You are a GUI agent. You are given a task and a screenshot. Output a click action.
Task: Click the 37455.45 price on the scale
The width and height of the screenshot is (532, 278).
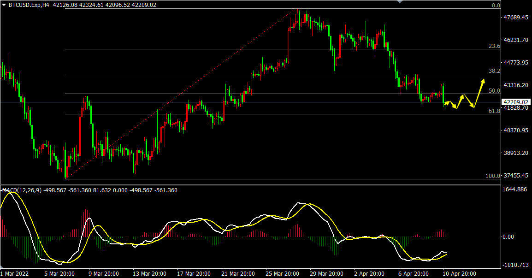coord(516,176)
